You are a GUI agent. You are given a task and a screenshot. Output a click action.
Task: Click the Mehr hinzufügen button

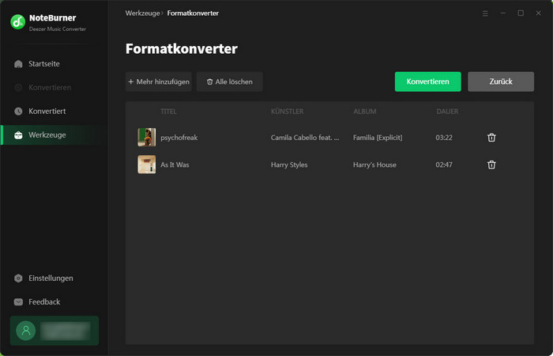tap(159, 81)
